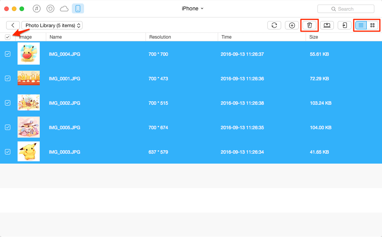
Task: Select the file name IMG_0001.JPG
Action: coord(65,78)
